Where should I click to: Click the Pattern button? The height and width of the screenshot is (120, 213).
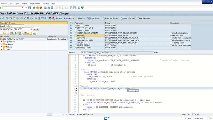click(59, 18)
